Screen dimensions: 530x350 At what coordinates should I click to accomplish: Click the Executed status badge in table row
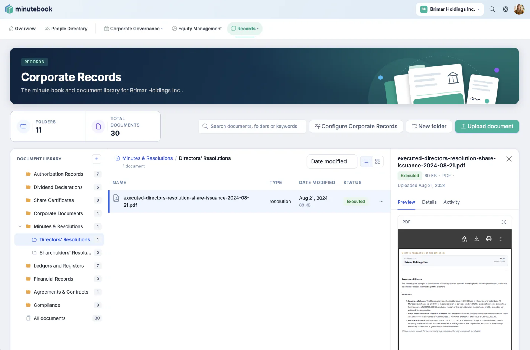coord(356,202)
